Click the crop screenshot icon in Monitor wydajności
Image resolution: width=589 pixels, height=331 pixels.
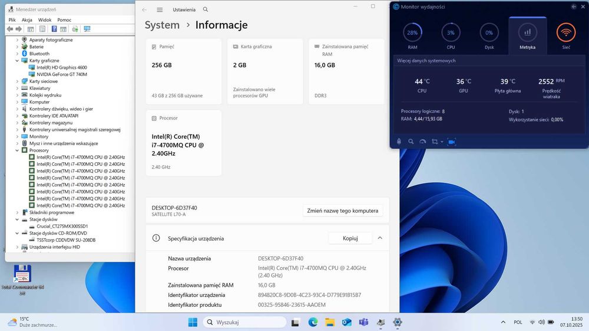[x=435, y=141]
